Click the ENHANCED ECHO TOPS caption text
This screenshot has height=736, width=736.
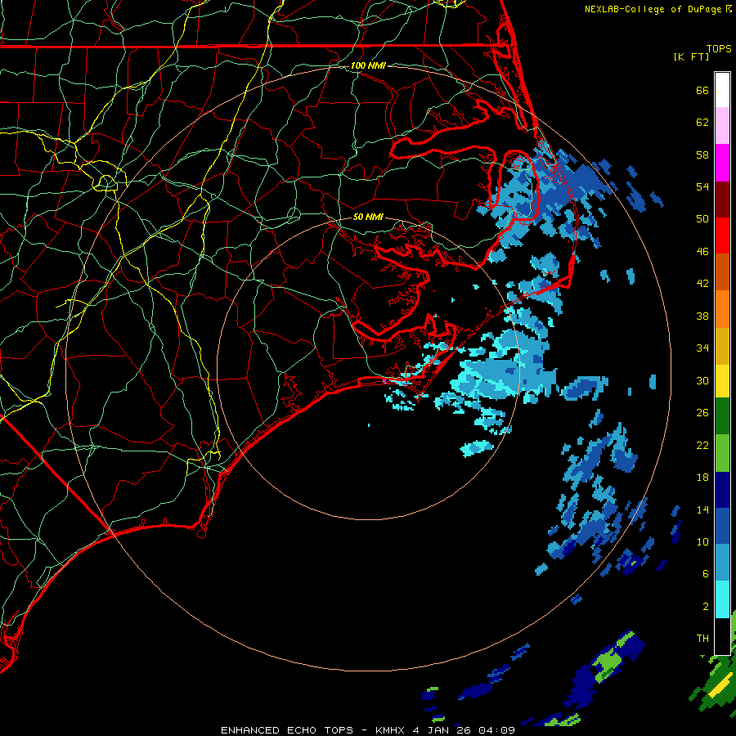pos(287,730)
